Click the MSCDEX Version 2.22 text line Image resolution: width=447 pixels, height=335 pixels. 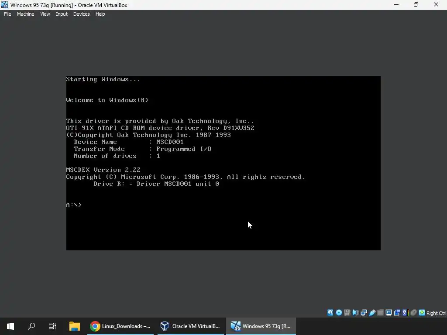click(x=103, y=170)
